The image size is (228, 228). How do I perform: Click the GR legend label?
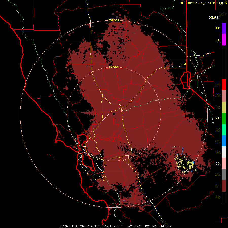click(x=217, y=96)
